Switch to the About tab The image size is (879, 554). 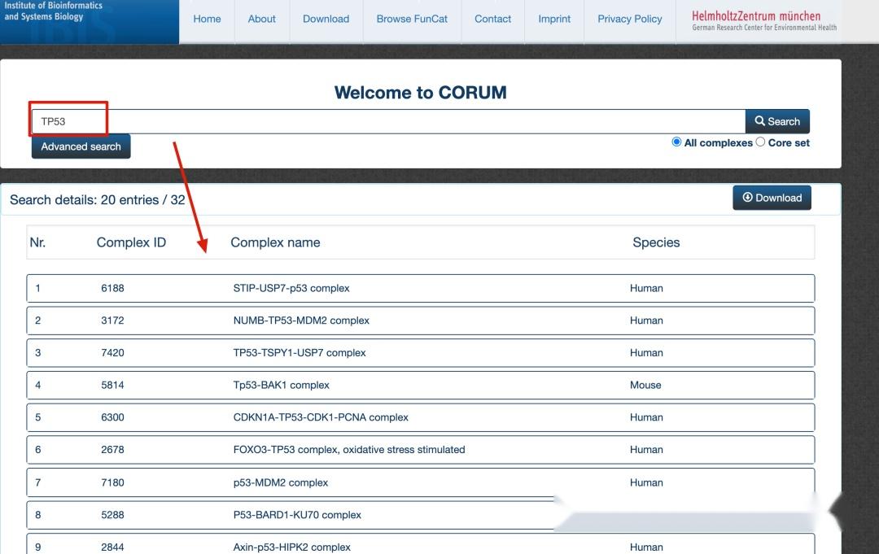point(261,20)
